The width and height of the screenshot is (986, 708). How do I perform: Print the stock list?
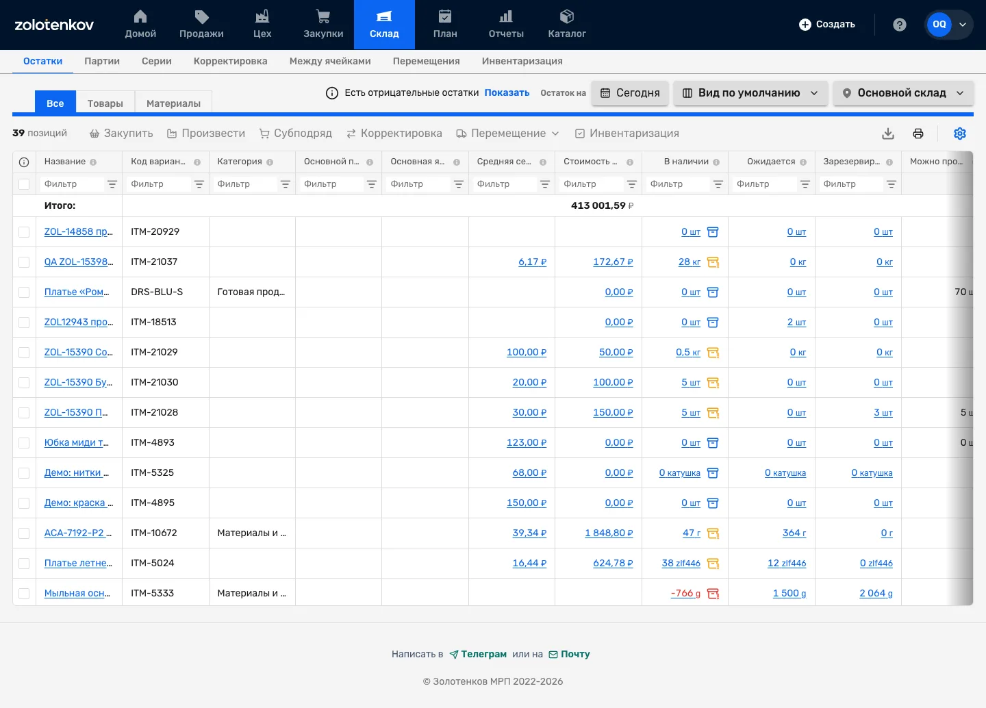tap(918, 134)
